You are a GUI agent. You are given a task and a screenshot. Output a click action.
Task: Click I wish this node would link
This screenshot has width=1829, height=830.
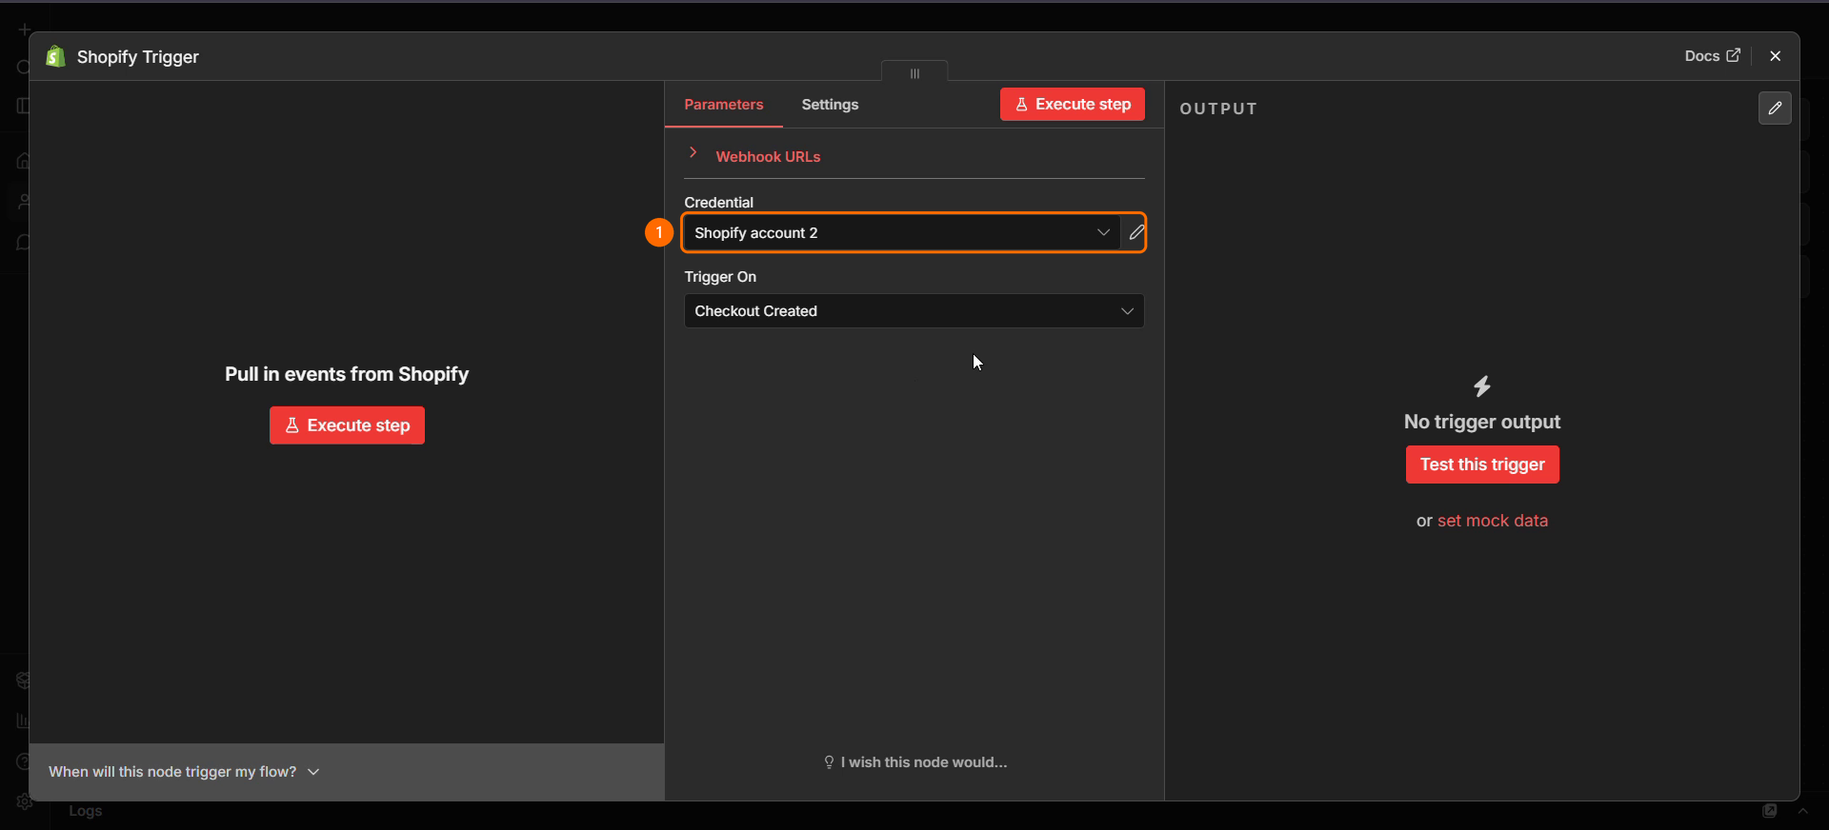click(x=915, y=762)
